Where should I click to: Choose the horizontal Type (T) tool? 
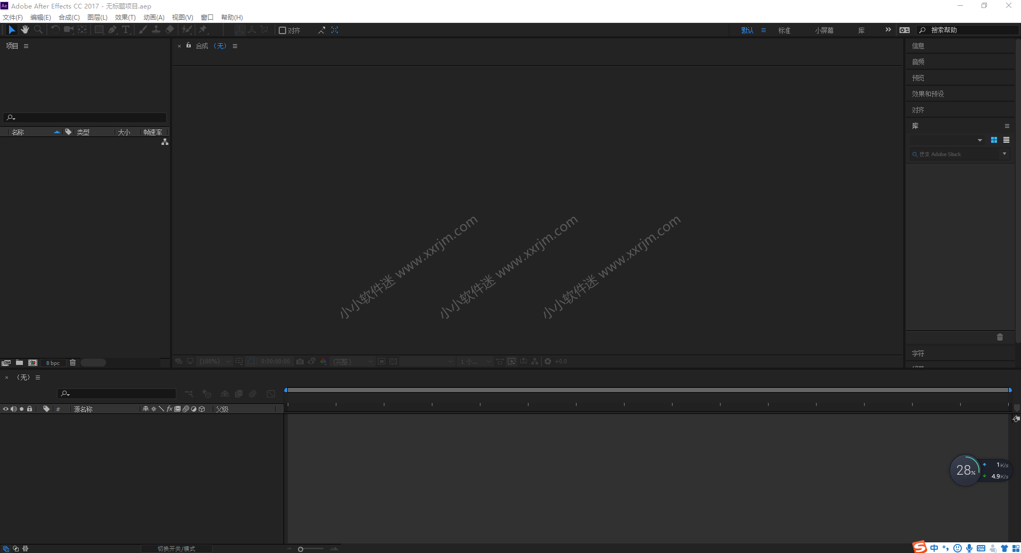point(126,30)
